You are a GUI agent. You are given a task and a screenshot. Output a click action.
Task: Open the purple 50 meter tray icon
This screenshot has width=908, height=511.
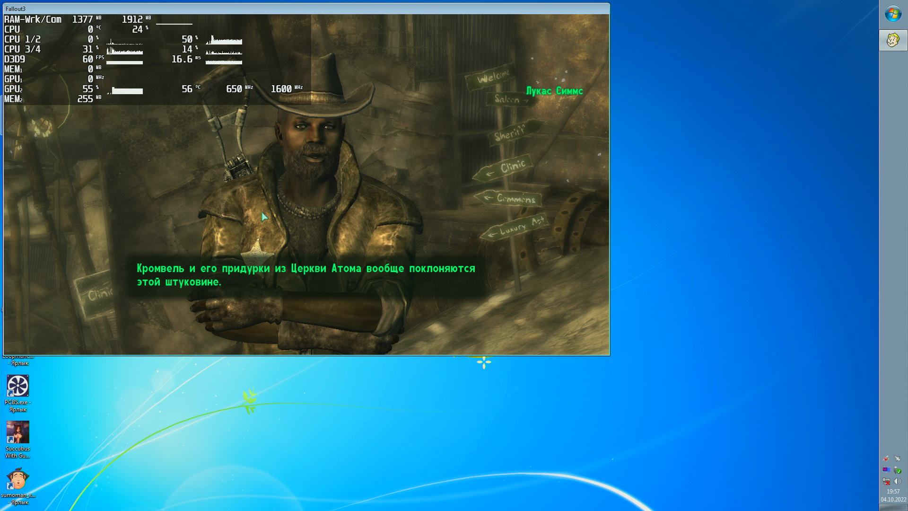tap(886, 470)
